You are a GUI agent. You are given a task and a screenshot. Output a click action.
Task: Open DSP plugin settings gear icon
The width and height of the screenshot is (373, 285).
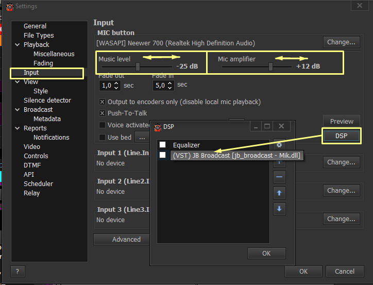(279, 146)
